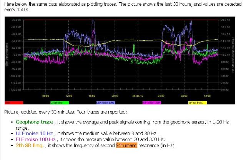Image resolution: width=246 pixels, height=160 pixels.
Task: Click the '6.0 Hz' right axis label
Action: [225, 69]
